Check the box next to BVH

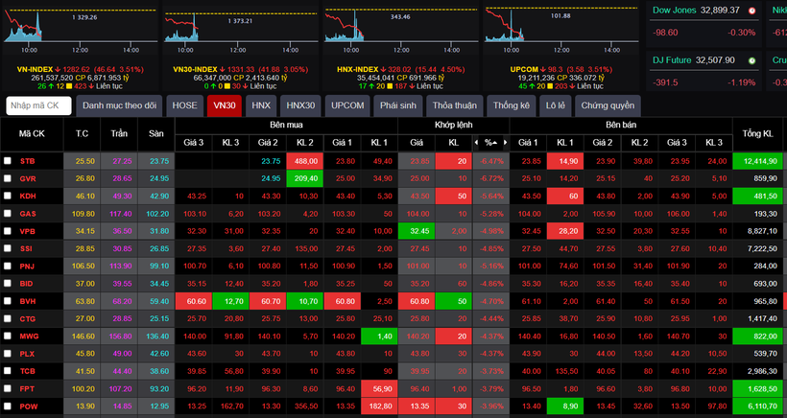point(8,301)
